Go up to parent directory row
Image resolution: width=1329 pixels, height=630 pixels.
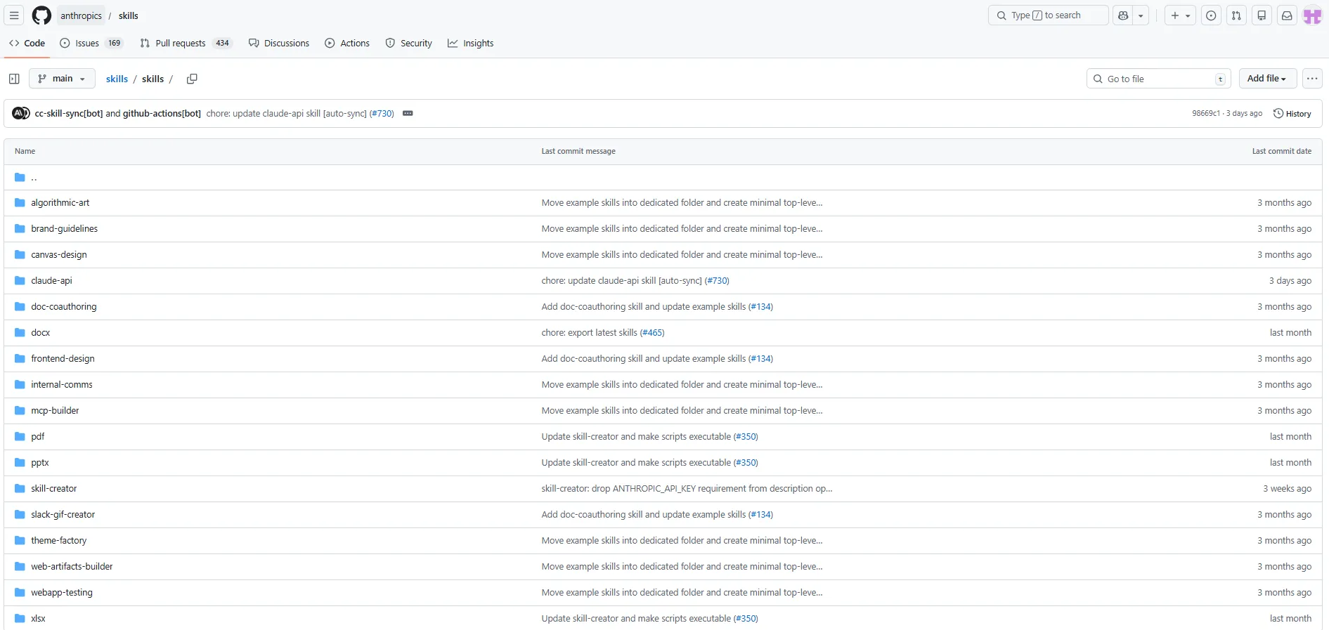[663, 177]
